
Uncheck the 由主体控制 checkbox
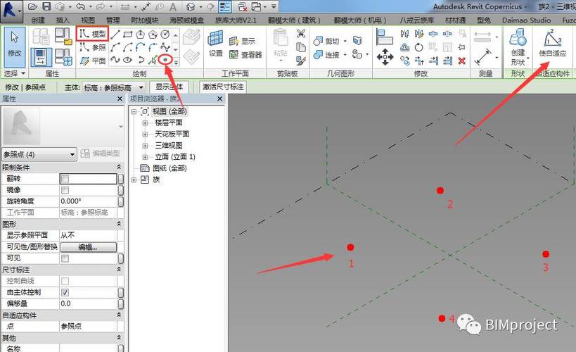click(x=65, y=292)
